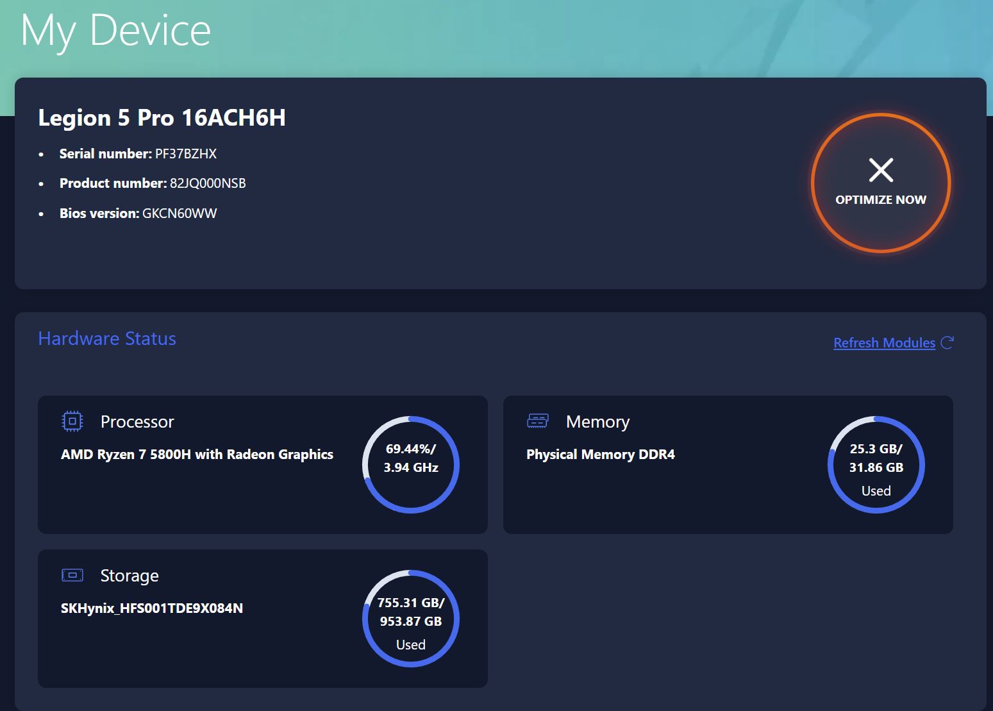Screen dimensions: 993x711
Task: Click the refresh arrow icon beside Refresh Modules
Action: pyautogui.click(x=947, y=342)
